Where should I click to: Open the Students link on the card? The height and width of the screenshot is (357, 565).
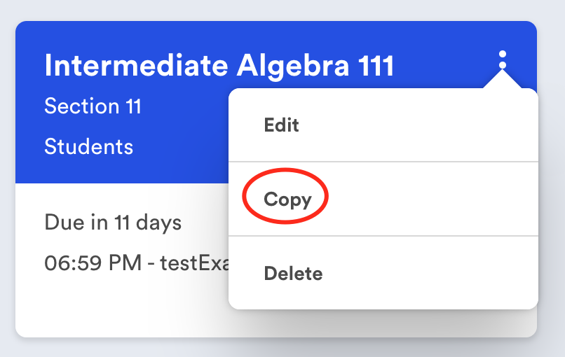pos(88,146)
